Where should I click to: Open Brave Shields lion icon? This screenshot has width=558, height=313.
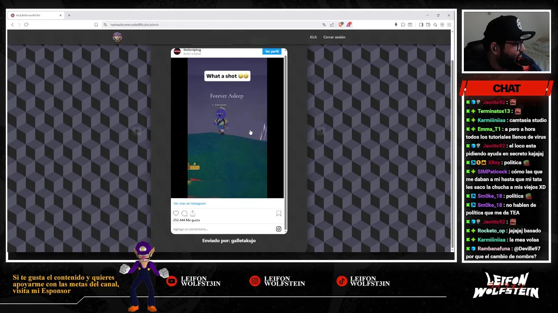click(x=340, y=24)
